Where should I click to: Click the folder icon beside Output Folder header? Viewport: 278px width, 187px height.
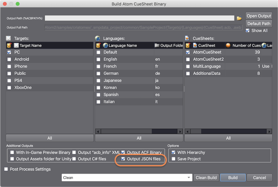click(157, 45)
